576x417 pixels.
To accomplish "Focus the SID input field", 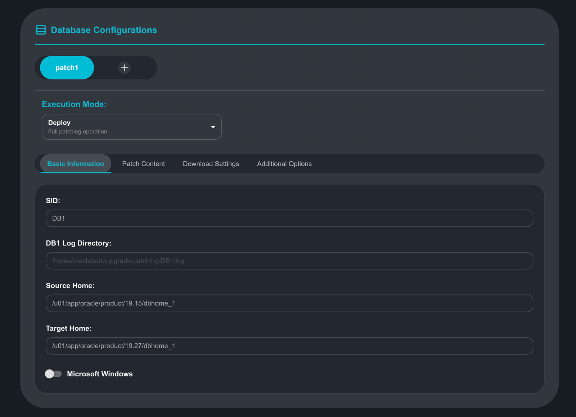I will point(289,218).
